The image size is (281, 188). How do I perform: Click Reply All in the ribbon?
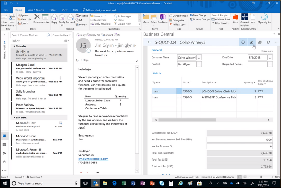(62, 20)
